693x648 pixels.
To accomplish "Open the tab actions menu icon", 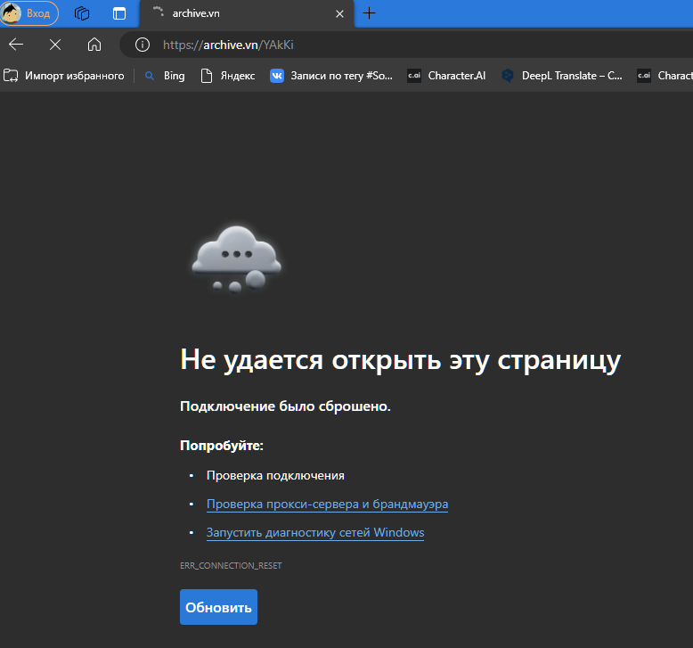I will click(119, 13).
